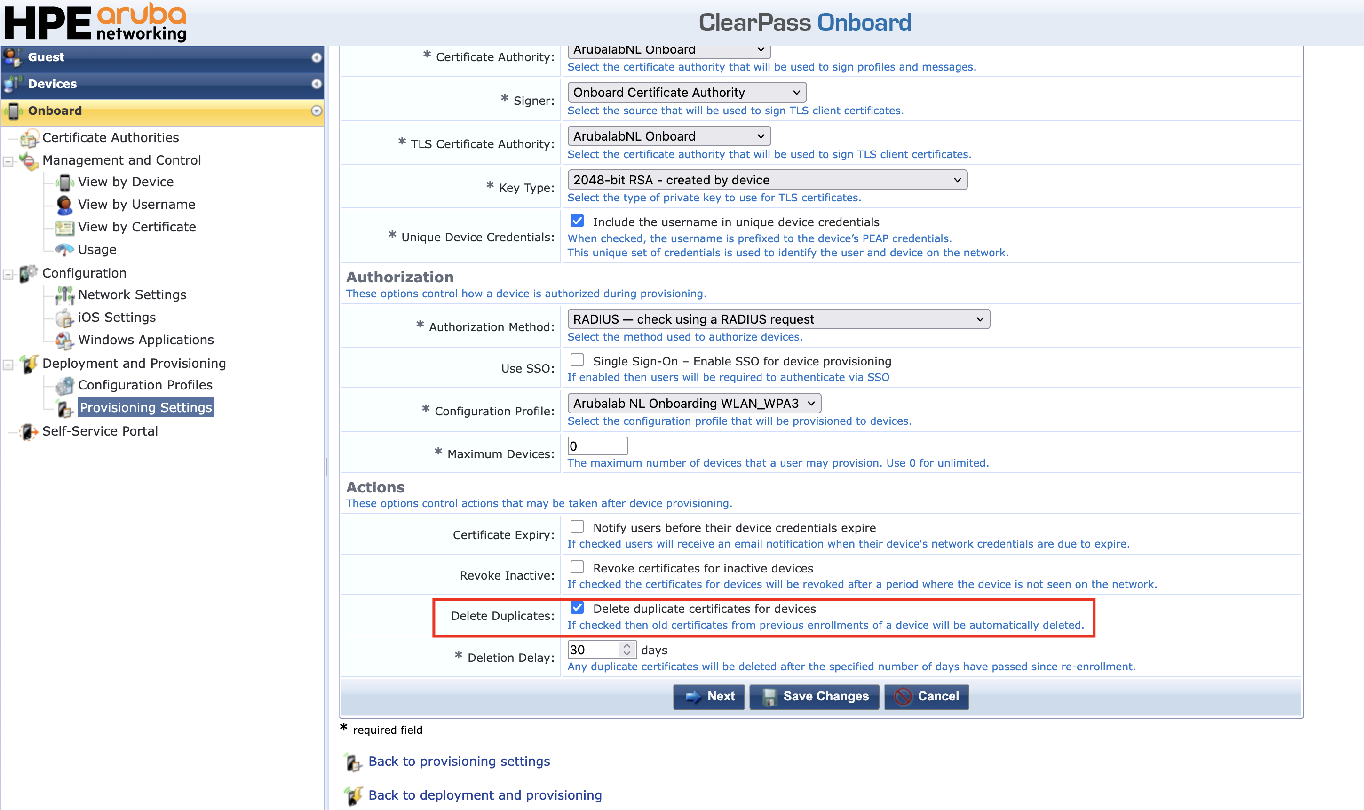Increase Deletion Delay with the up arrow

[x=627, y=646]
